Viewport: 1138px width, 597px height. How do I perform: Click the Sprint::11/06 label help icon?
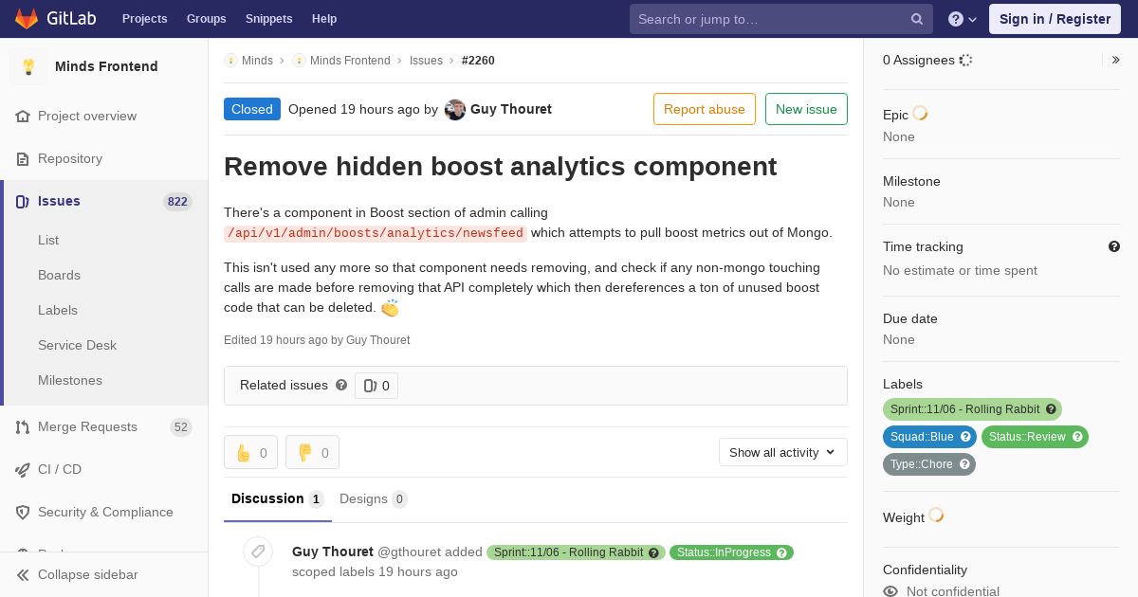1051,409
